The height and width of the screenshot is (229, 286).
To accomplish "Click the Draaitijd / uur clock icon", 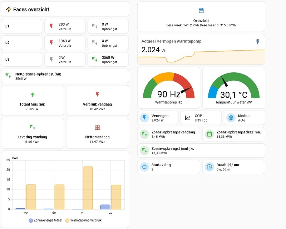I will click(209, 167).
